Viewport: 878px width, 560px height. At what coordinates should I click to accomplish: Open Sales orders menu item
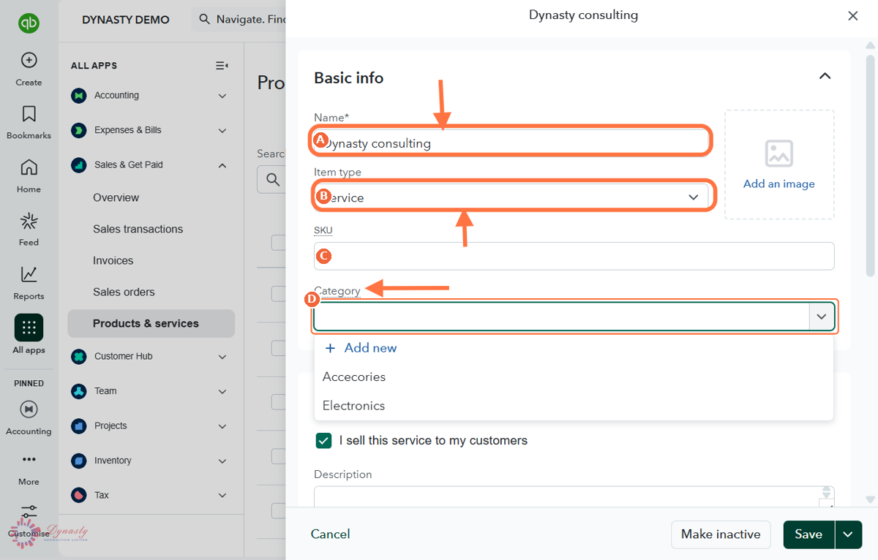tap(124, 292)
